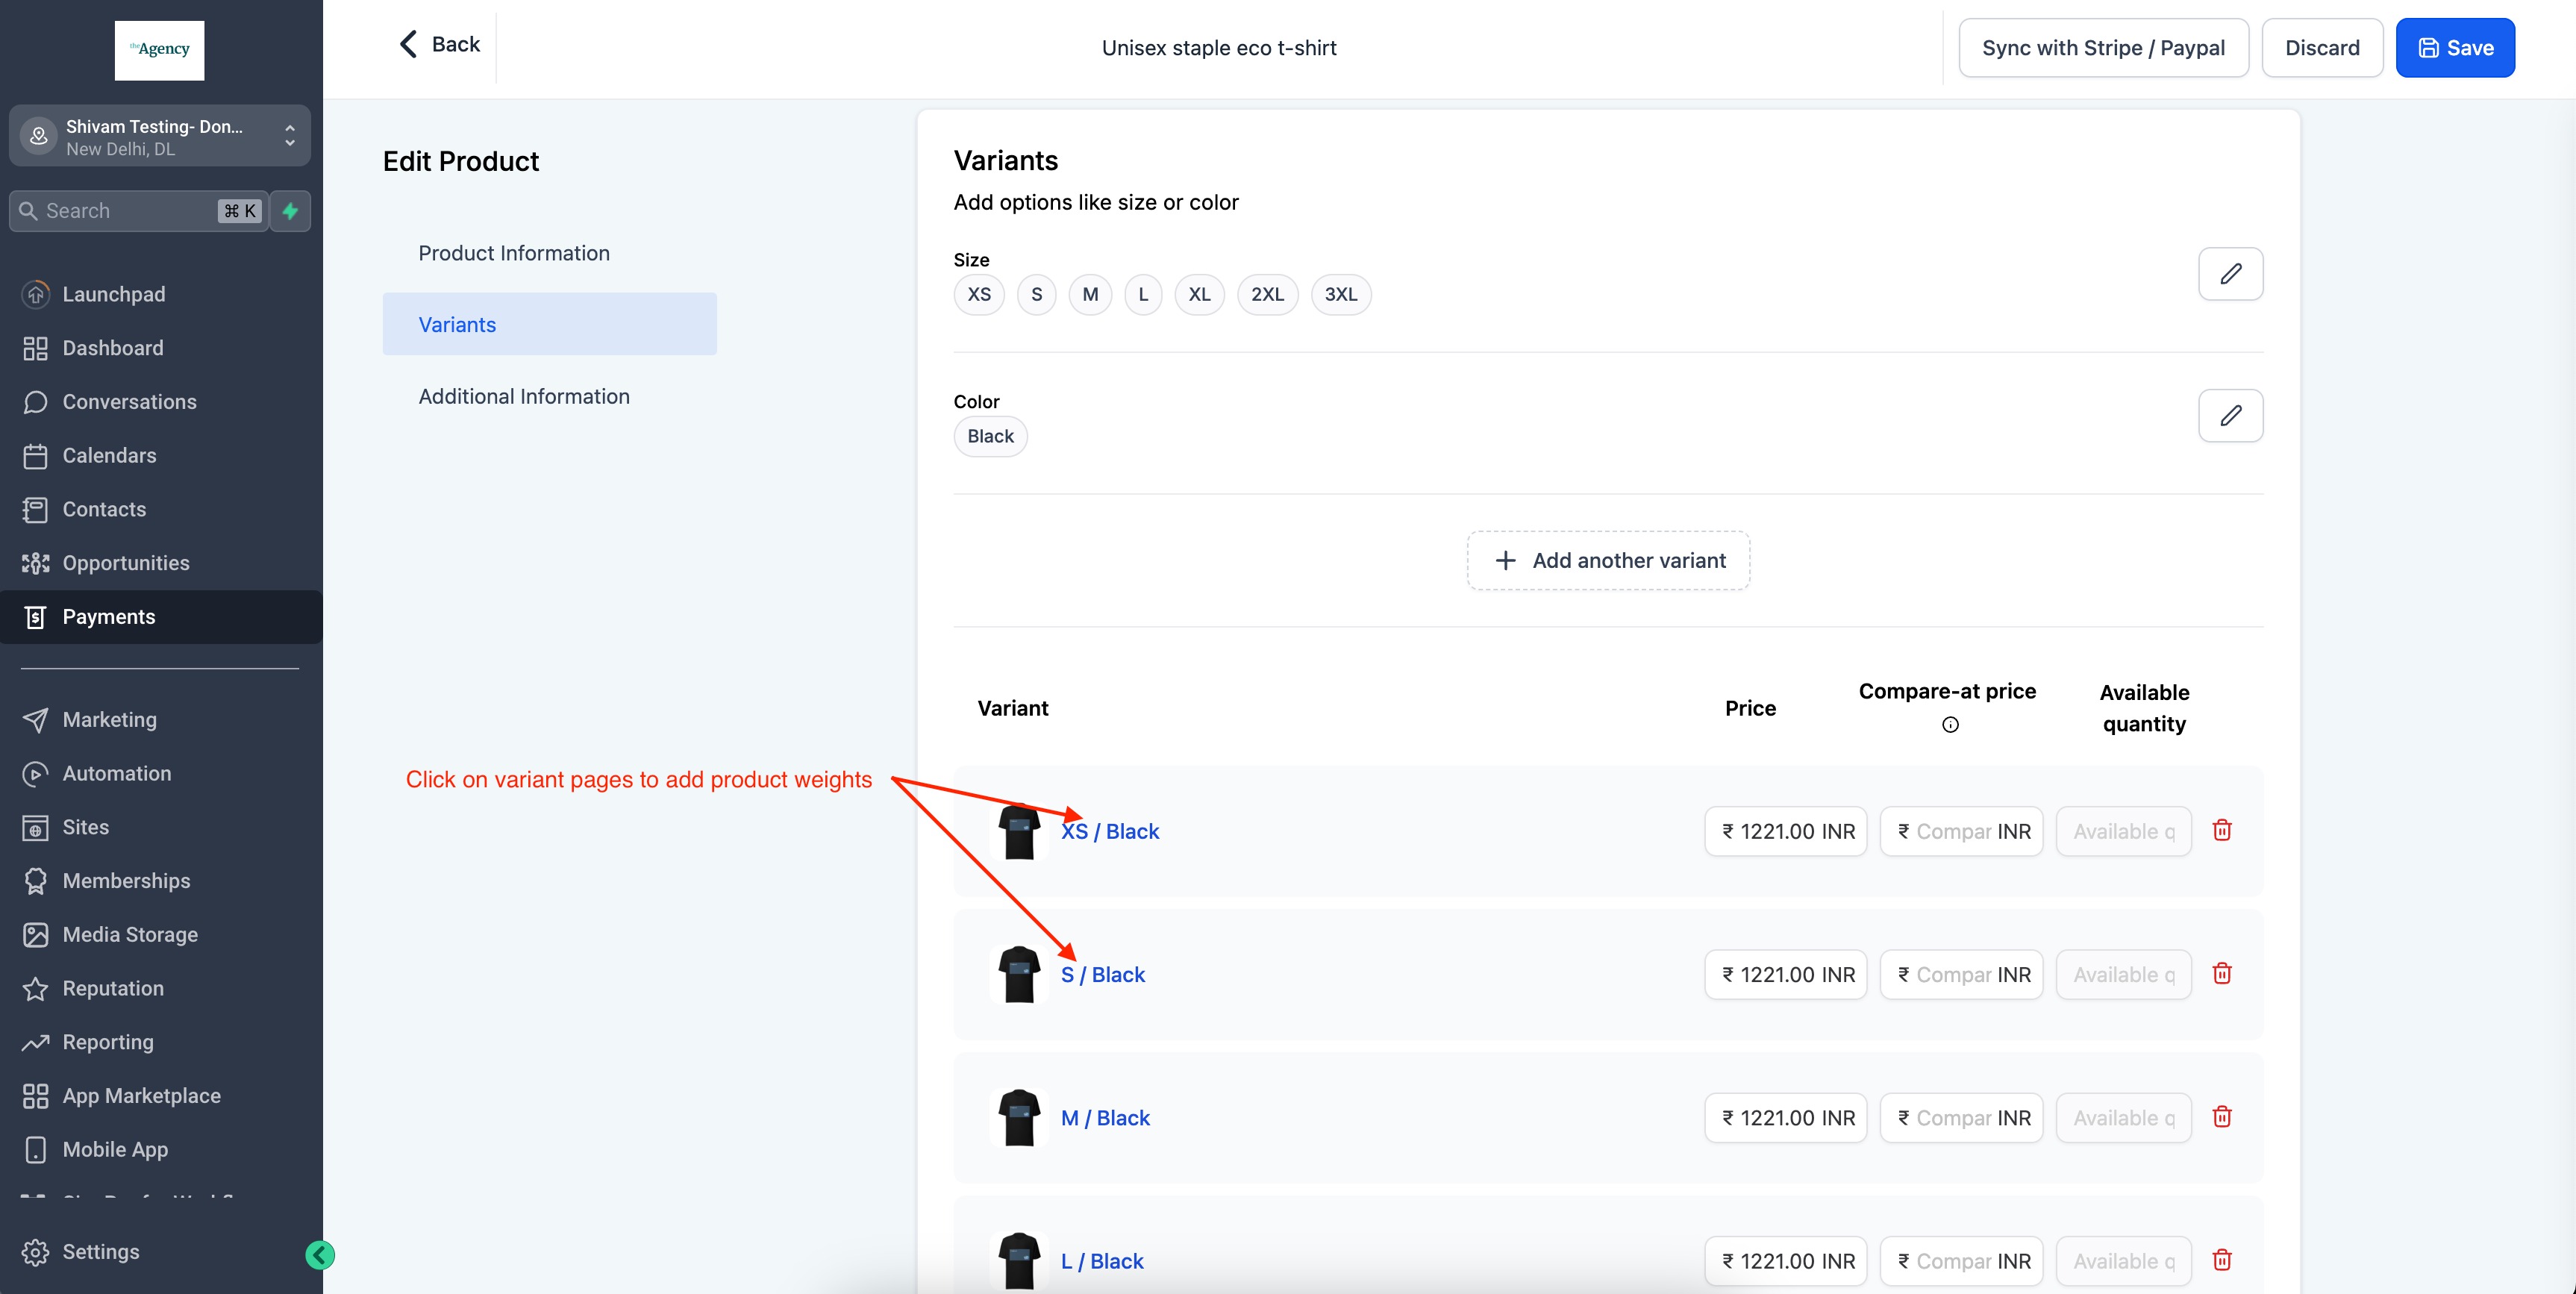Click the lightning bolt quick actions icon
Viewport: 2576px width, 1294px height.
(290, 211)
